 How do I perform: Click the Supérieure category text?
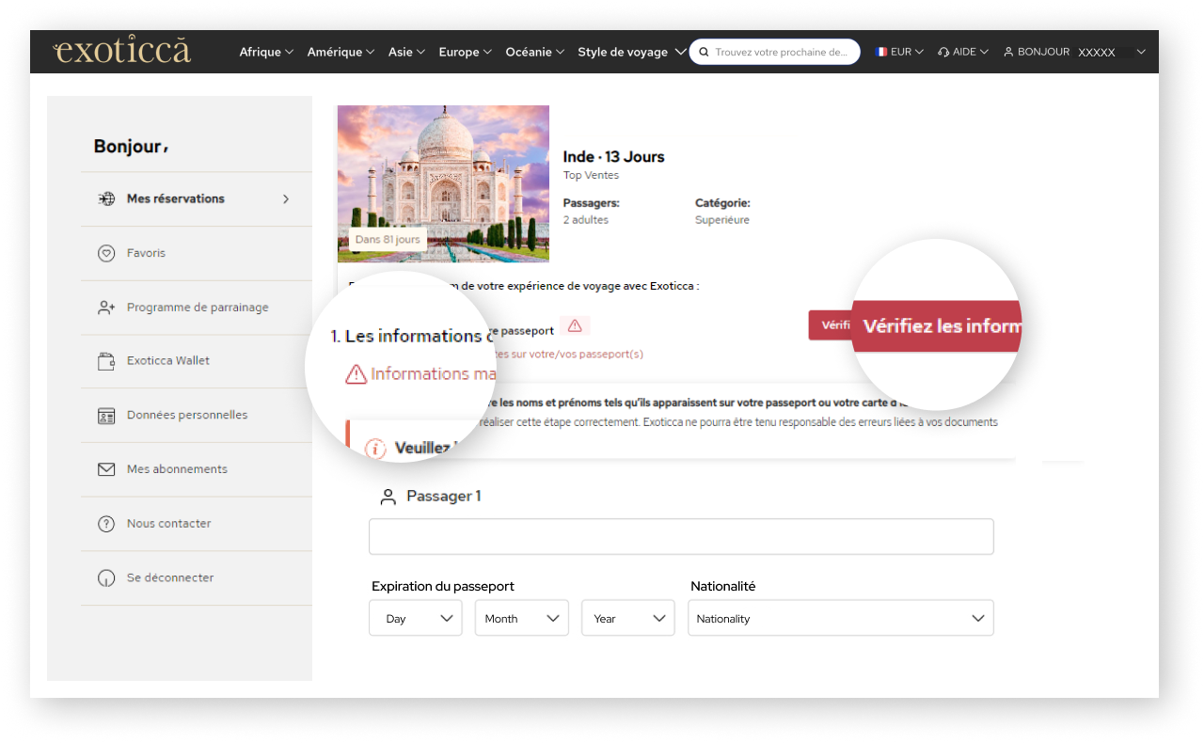click(x=722, y=220)
